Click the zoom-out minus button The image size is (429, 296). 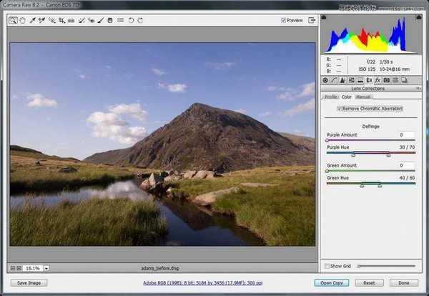tap(13, 268)
